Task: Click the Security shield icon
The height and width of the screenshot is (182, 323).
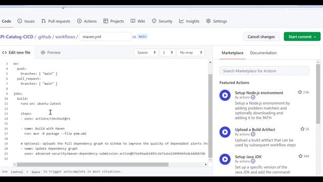Action: point(154,21)
